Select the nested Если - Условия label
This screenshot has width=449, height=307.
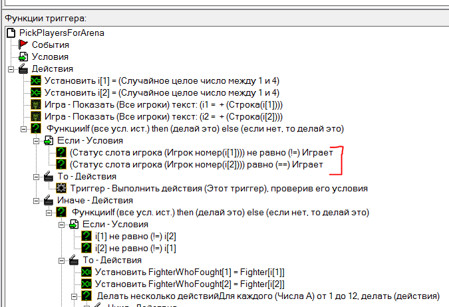115,225
